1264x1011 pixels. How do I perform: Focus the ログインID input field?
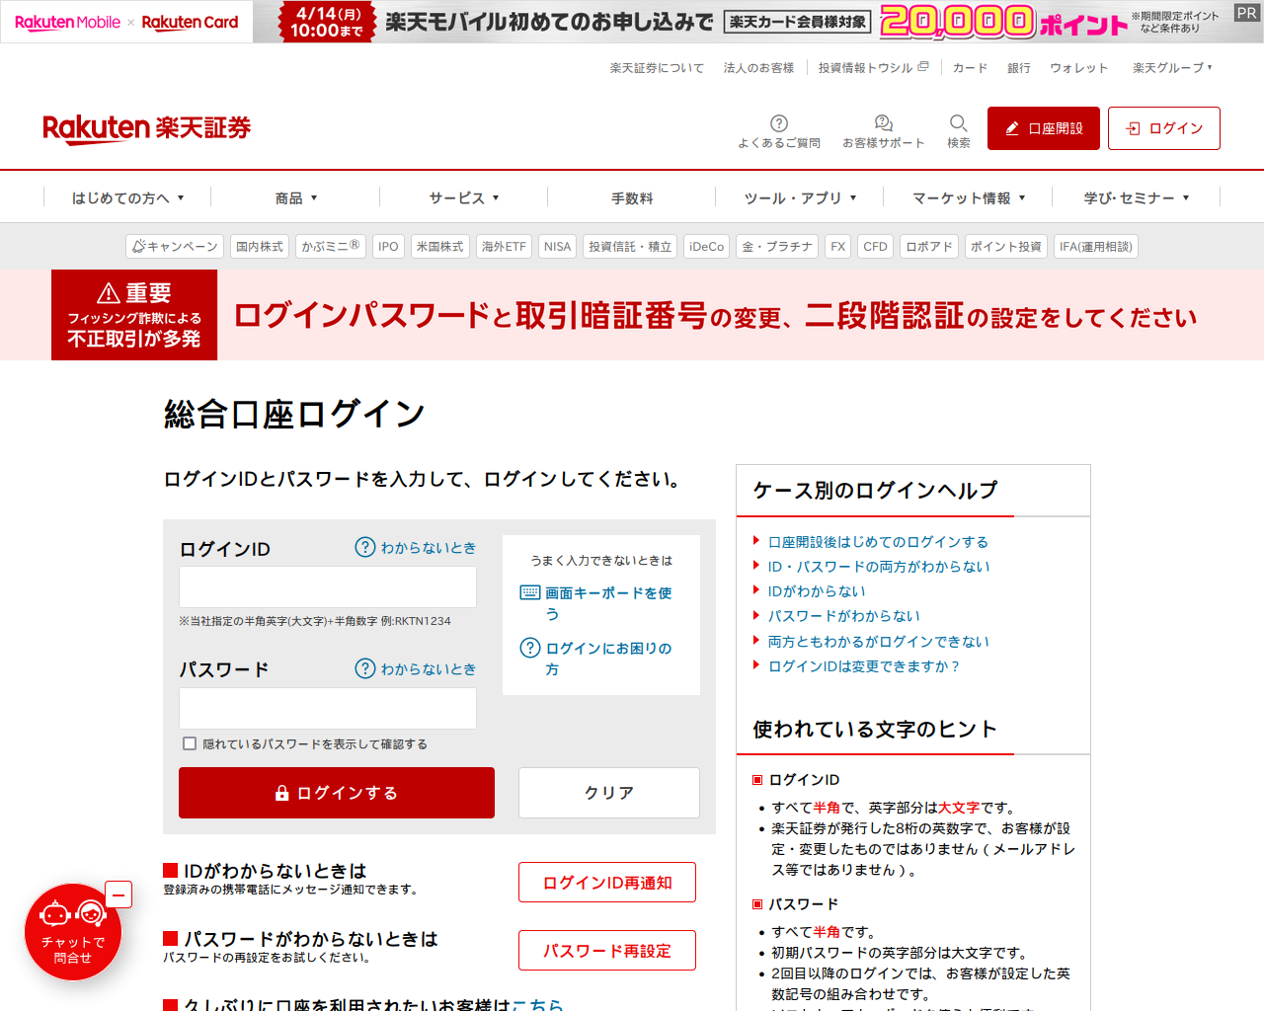click(x=328, y=586)
